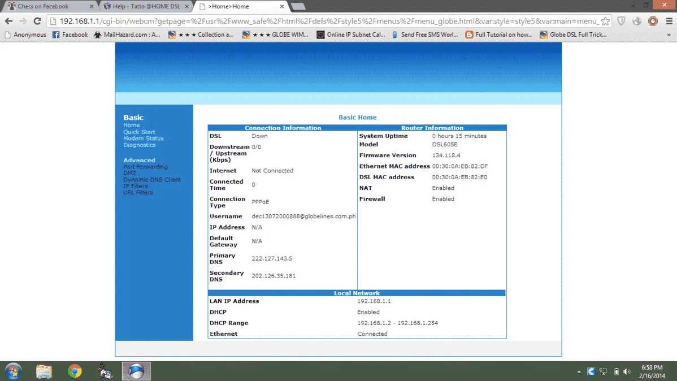Image resolution: width=677 pixels, height=381 pixels.
Task: Open Google Chrome from taskbar
Action: click(x=75, y=371)
